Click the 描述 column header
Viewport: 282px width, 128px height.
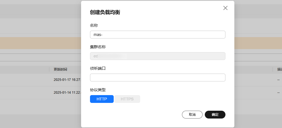pos(279,69)
